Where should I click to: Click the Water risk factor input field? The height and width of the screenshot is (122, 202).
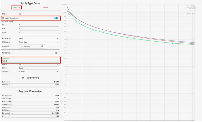click(39, 32)
